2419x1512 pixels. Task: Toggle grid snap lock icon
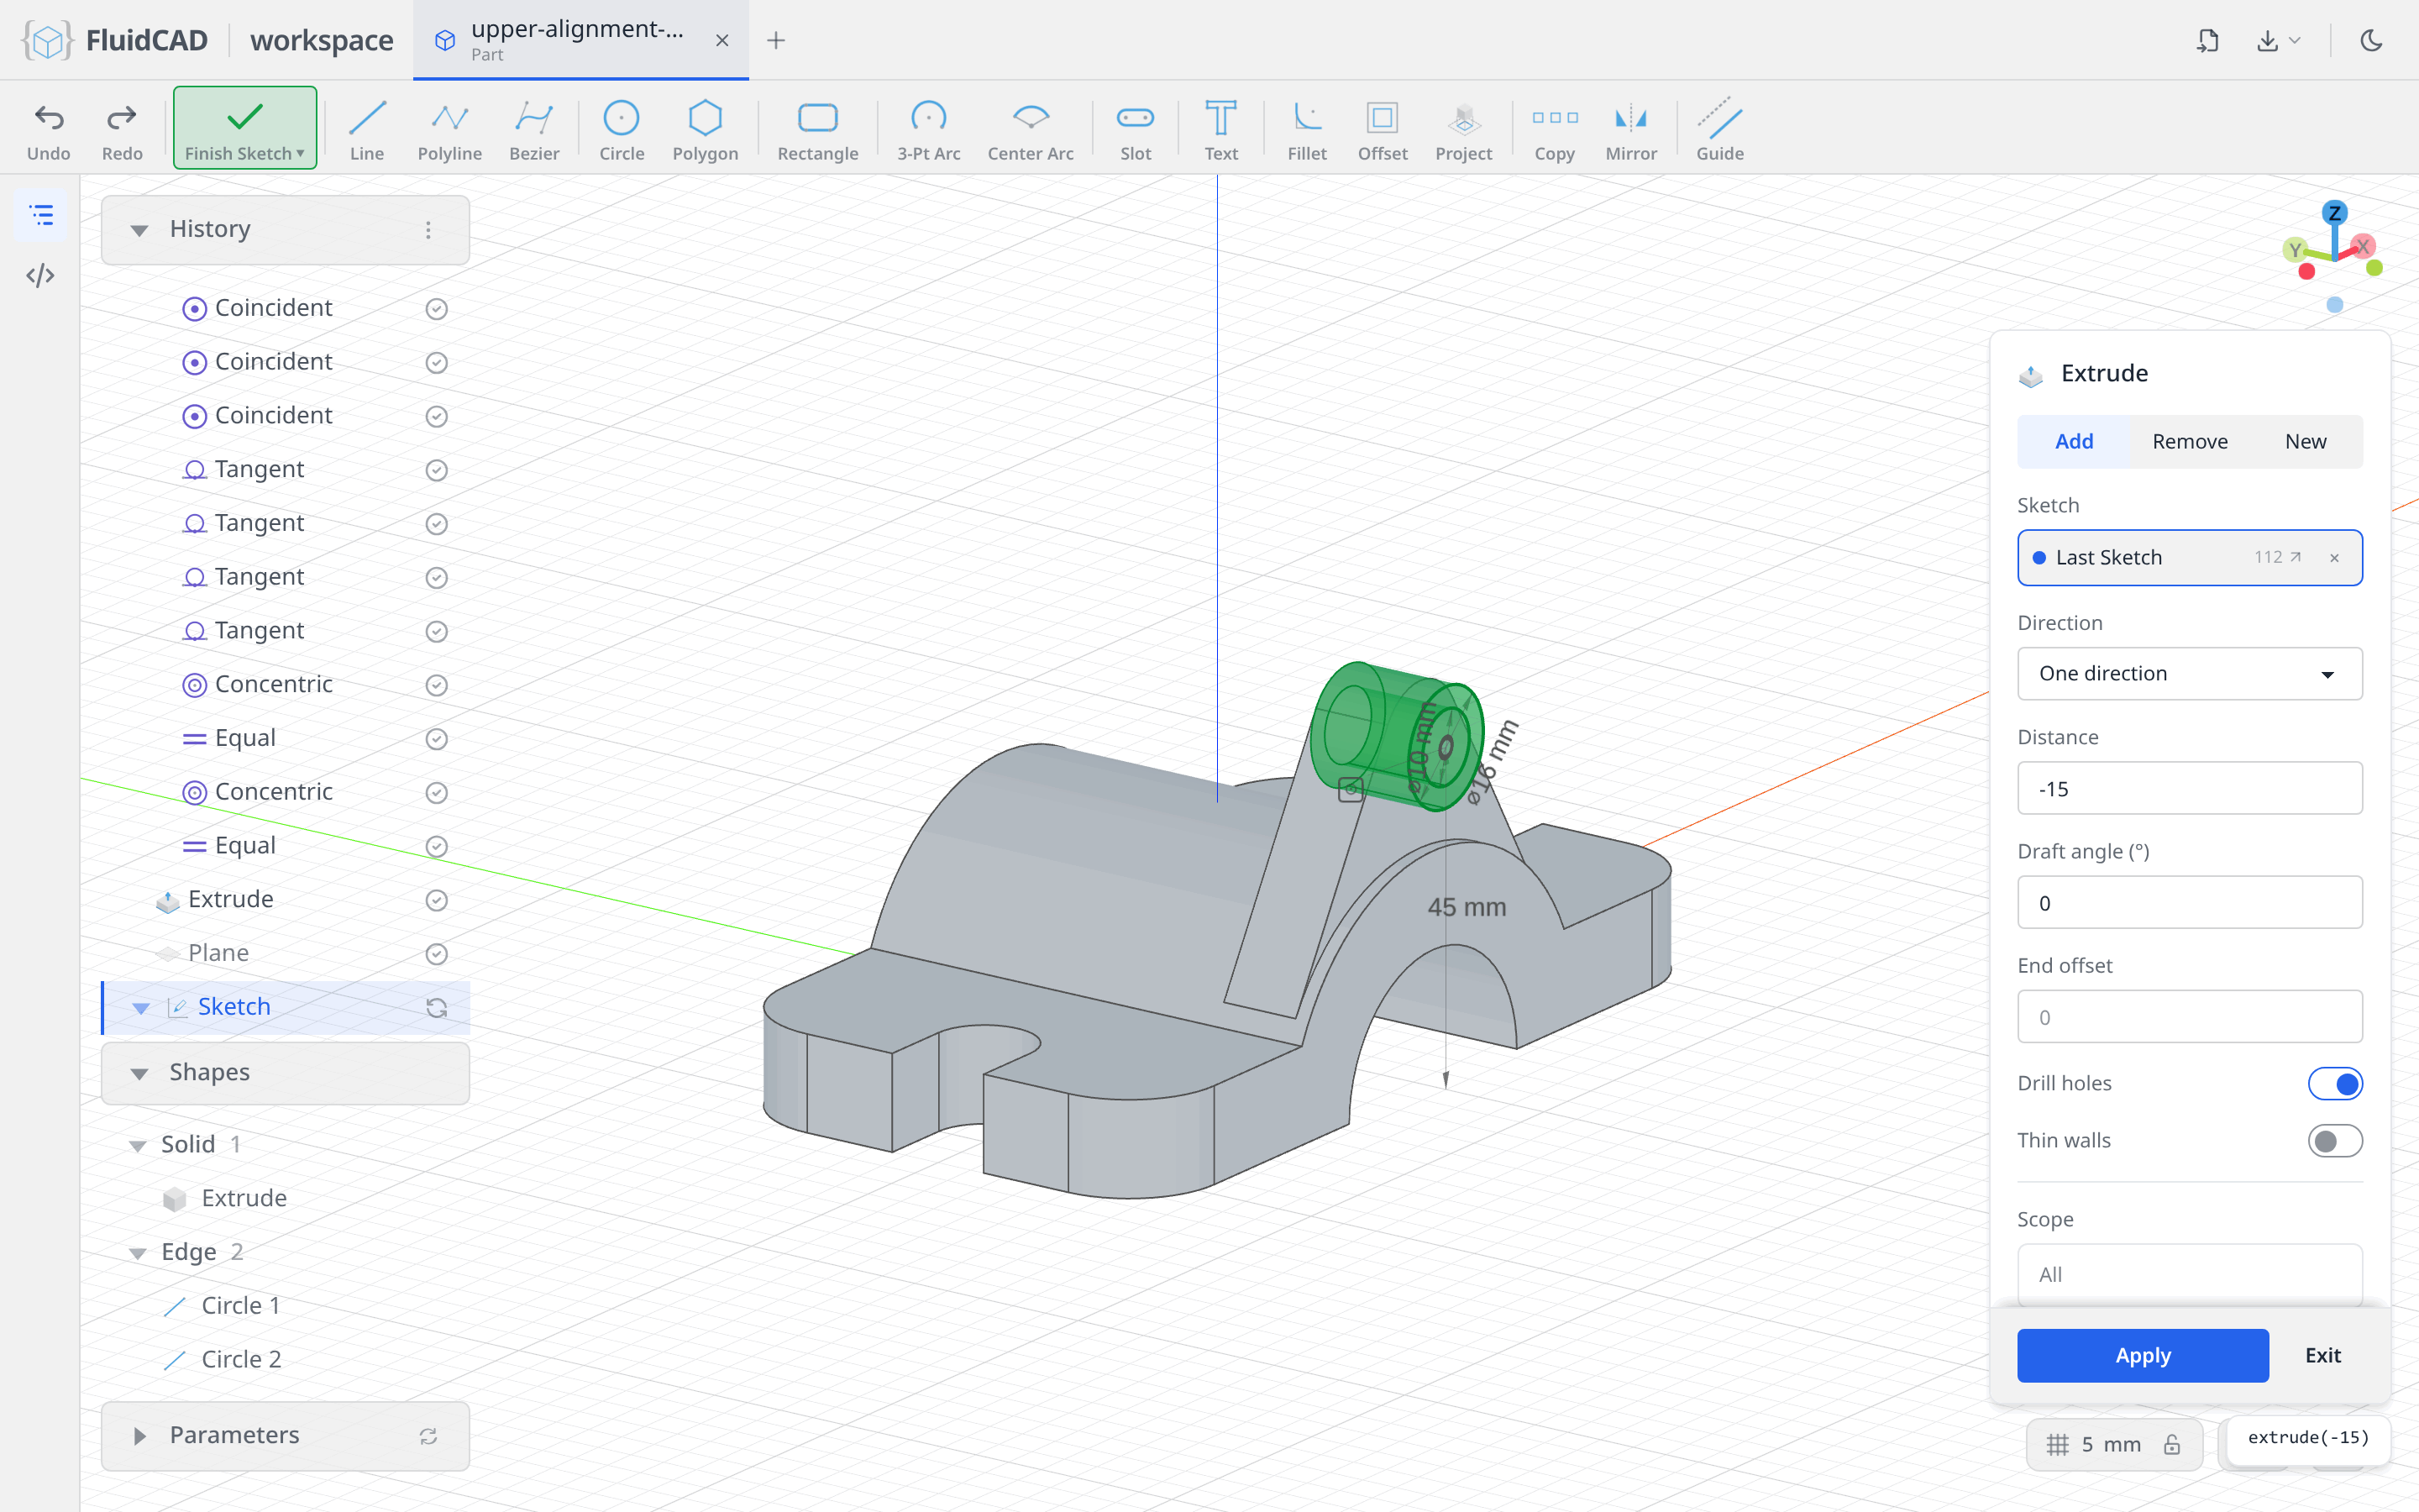coord(2171,1444)
